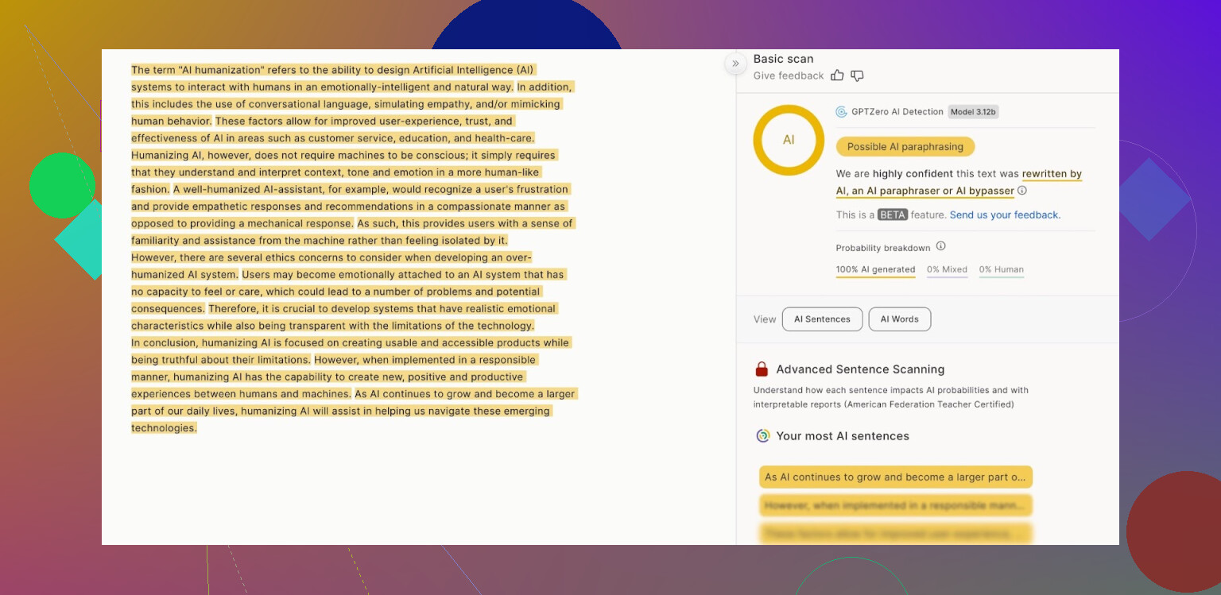Image resolution: width=1221 pixels, height=595 pixels.
Task: Toggle the AI Words view
Action: tap(899, 319)
